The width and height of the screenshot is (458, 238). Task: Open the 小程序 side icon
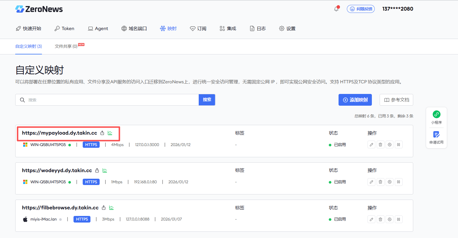click(436, 117)
